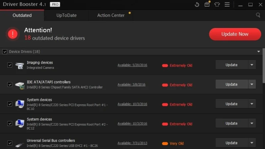Click the red Update Now button

click(235, 34)
